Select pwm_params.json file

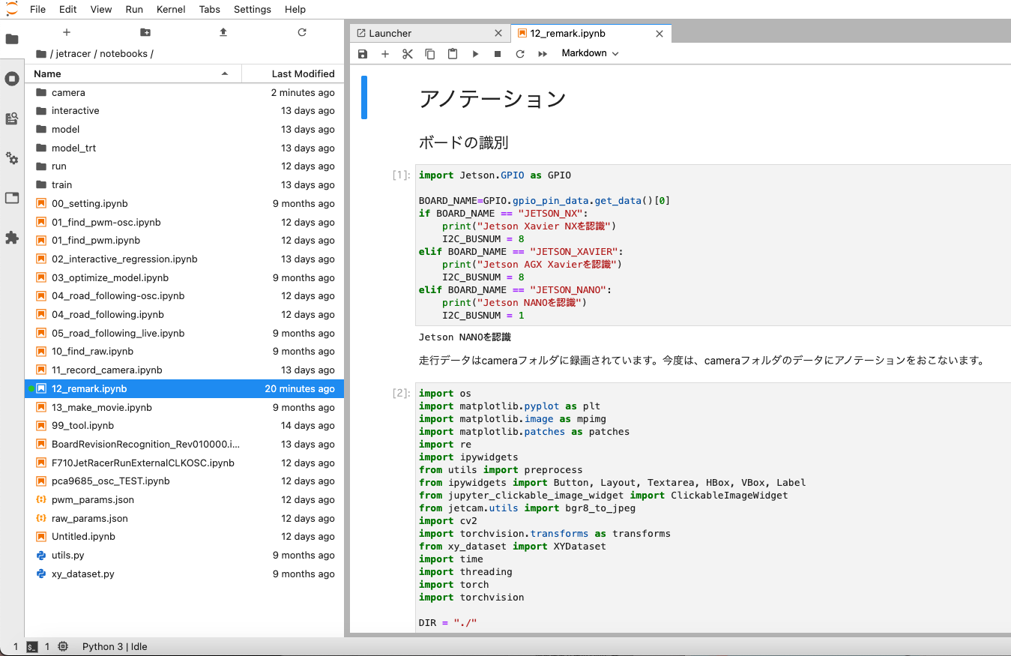pyautogui.click(x=184, y=499)
